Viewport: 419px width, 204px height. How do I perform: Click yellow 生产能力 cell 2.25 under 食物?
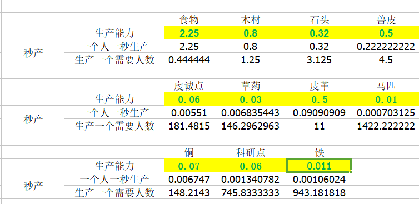click(188, 33)
